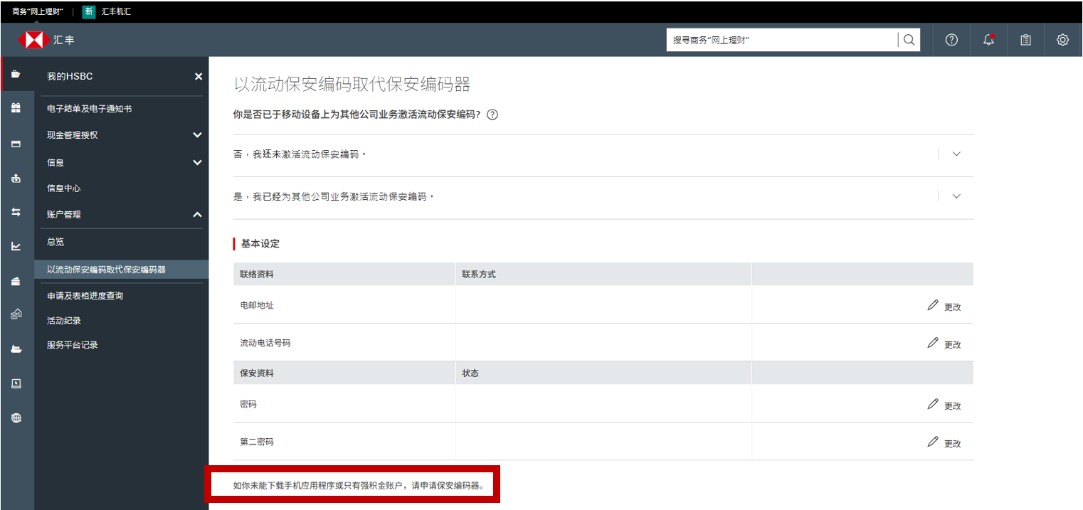Open the settings gear icon
This screenshot has width=1083, height=510.
(1062, 40)
